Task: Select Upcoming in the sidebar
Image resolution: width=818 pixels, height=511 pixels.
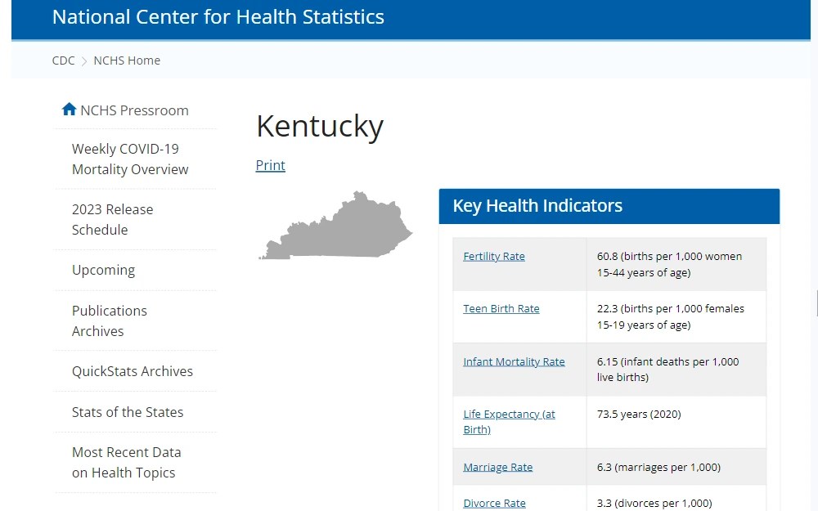Action: coord(103,270)
